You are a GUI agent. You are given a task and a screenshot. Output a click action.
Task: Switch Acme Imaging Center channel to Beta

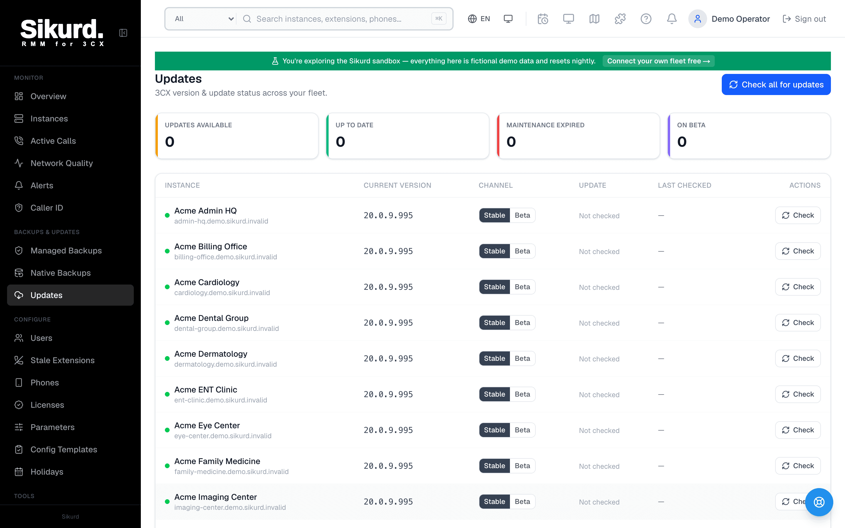[x=522, y=502]
